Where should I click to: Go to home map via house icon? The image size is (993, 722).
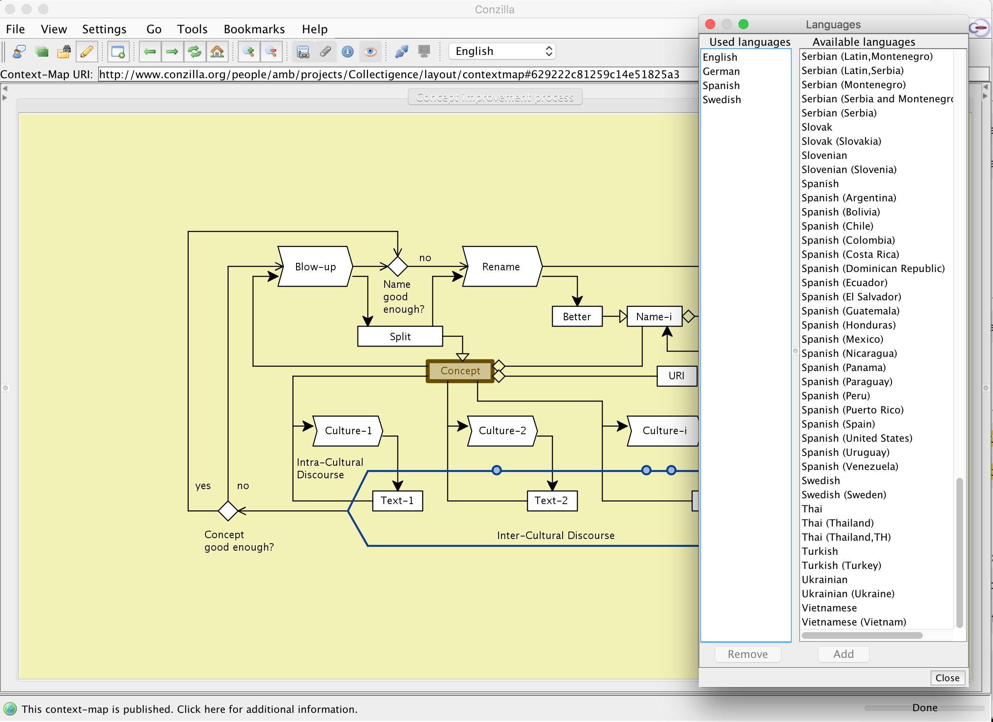(217, 52)
